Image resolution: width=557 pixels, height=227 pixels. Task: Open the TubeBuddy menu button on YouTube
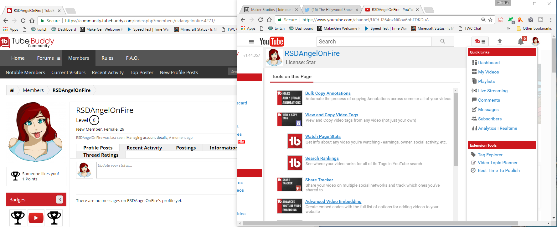click(x=480, y=41)
